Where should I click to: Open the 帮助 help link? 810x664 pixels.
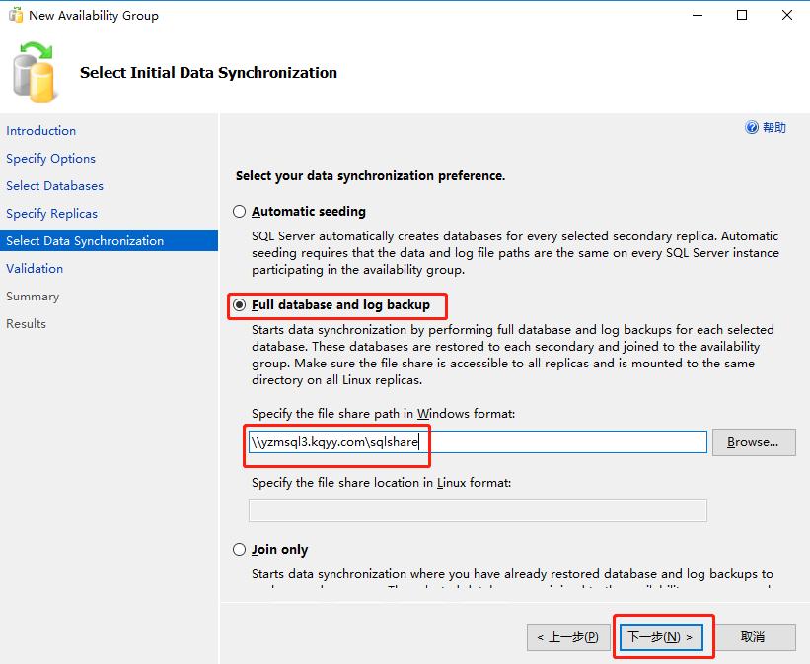(x=774, y=128)
